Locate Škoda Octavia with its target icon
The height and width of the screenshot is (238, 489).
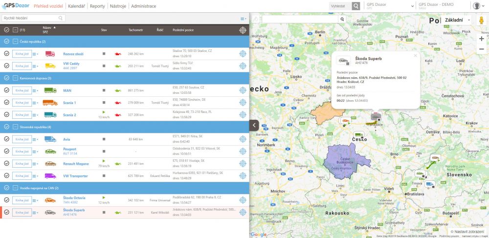243,200
